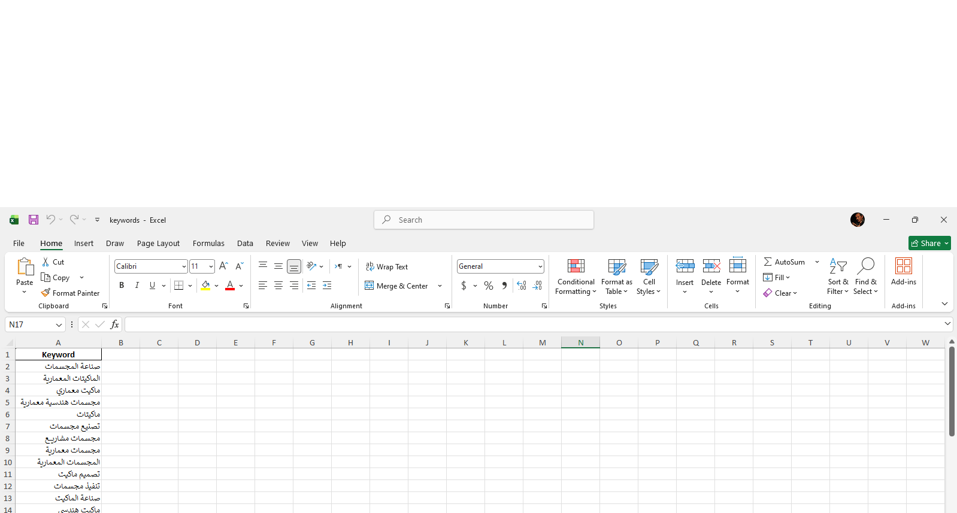957x513 pixels.
Task: Expand the Name Box dropdown arrow
Action: pyautogui.click(x=59, y=324)
